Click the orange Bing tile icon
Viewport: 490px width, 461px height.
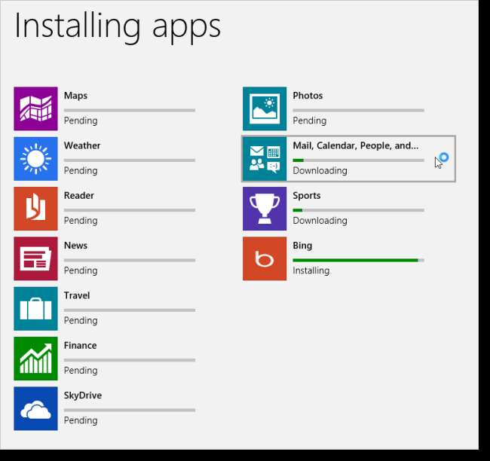pos(265,258)
